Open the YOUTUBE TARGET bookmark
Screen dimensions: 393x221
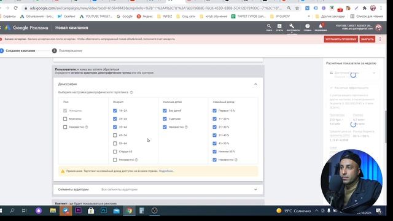coord(96,17)
